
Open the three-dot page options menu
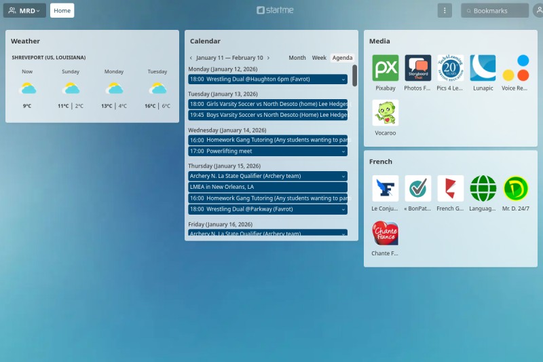coord(445,11)
